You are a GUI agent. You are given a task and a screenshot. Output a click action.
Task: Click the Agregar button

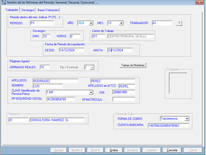[59, 150]
